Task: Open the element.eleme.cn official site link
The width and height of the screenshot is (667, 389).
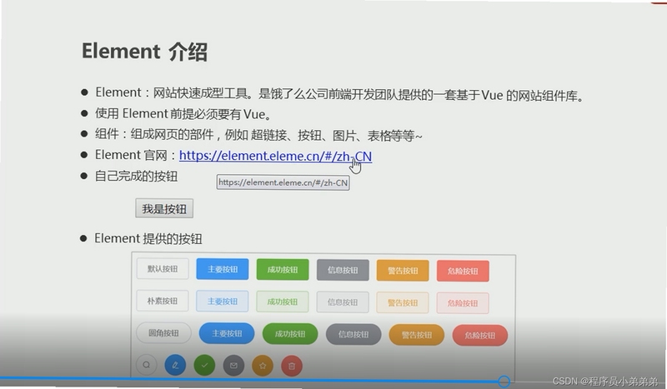Action: tap(275, 156)
